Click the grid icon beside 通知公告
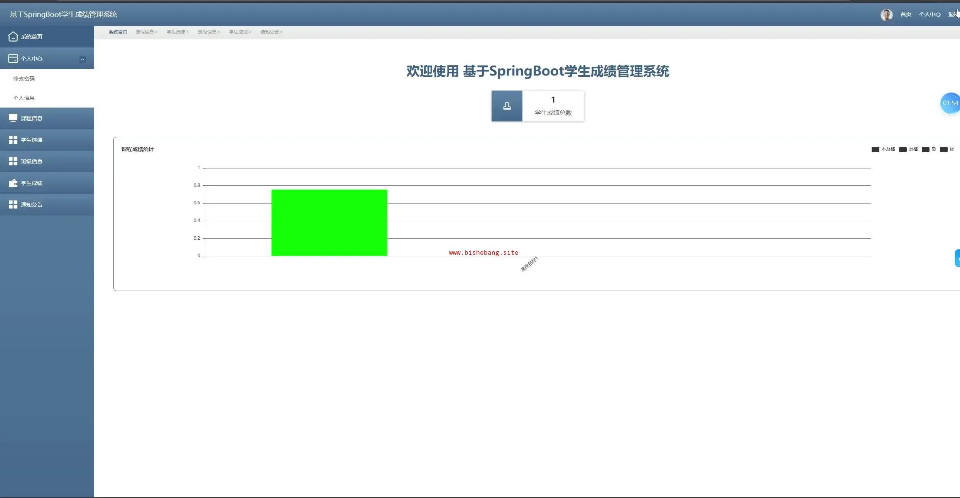The width and height of the screenshot is (960, 498). pyautogui.click(x=13, y=205)
